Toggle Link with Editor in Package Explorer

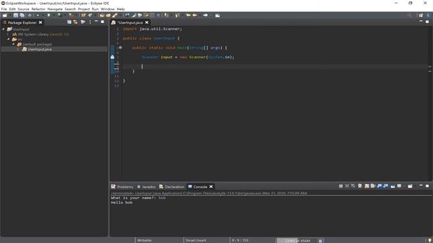[76, 22]
